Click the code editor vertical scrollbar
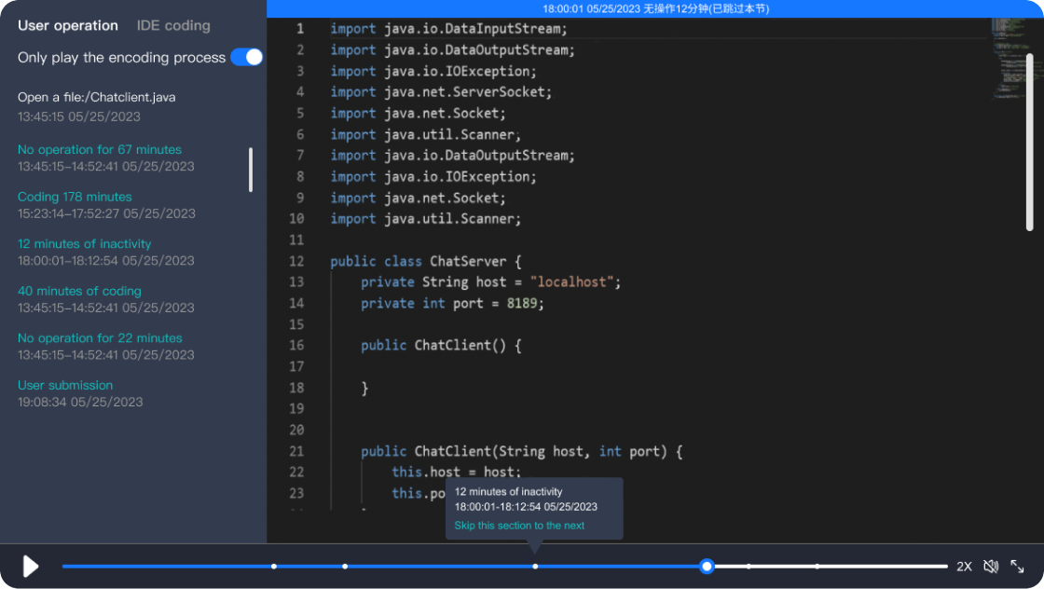Viewport: 1044px width, 589px height. click(1030, 140)
